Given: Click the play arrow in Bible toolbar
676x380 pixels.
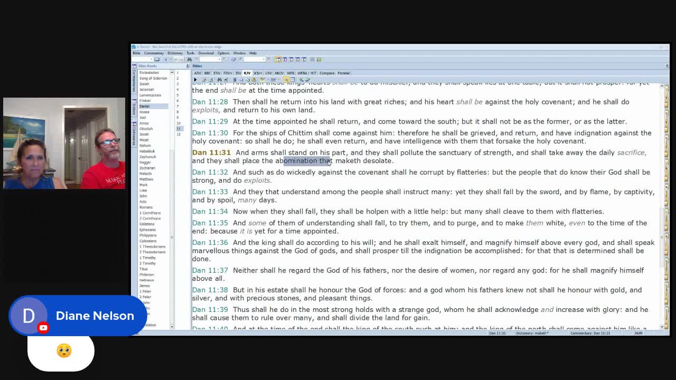Looking at the screenshot, I should [195, 80].
